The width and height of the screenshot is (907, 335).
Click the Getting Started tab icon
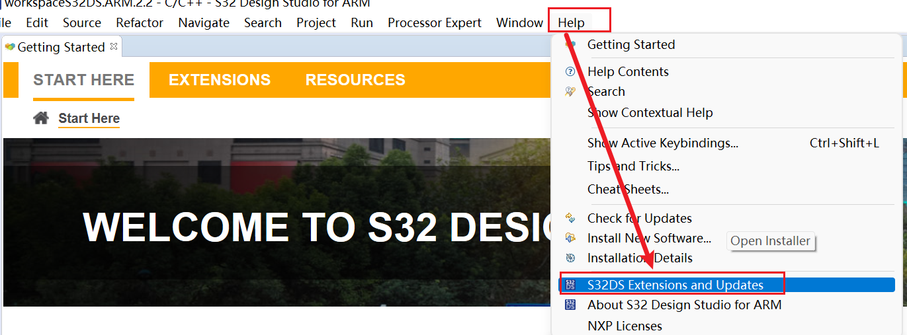point(10,47)
